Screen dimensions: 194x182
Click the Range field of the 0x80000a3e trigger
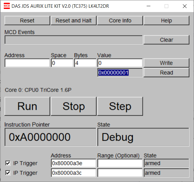click(x=120, y=163)
